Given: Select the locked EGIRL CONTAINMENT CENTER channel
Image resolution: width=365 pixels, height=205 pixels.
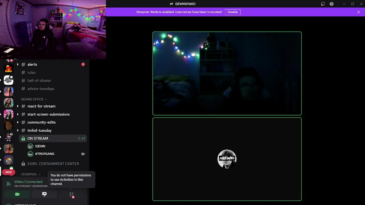Looking at the screenshot, I should click(x=53, y=164).
